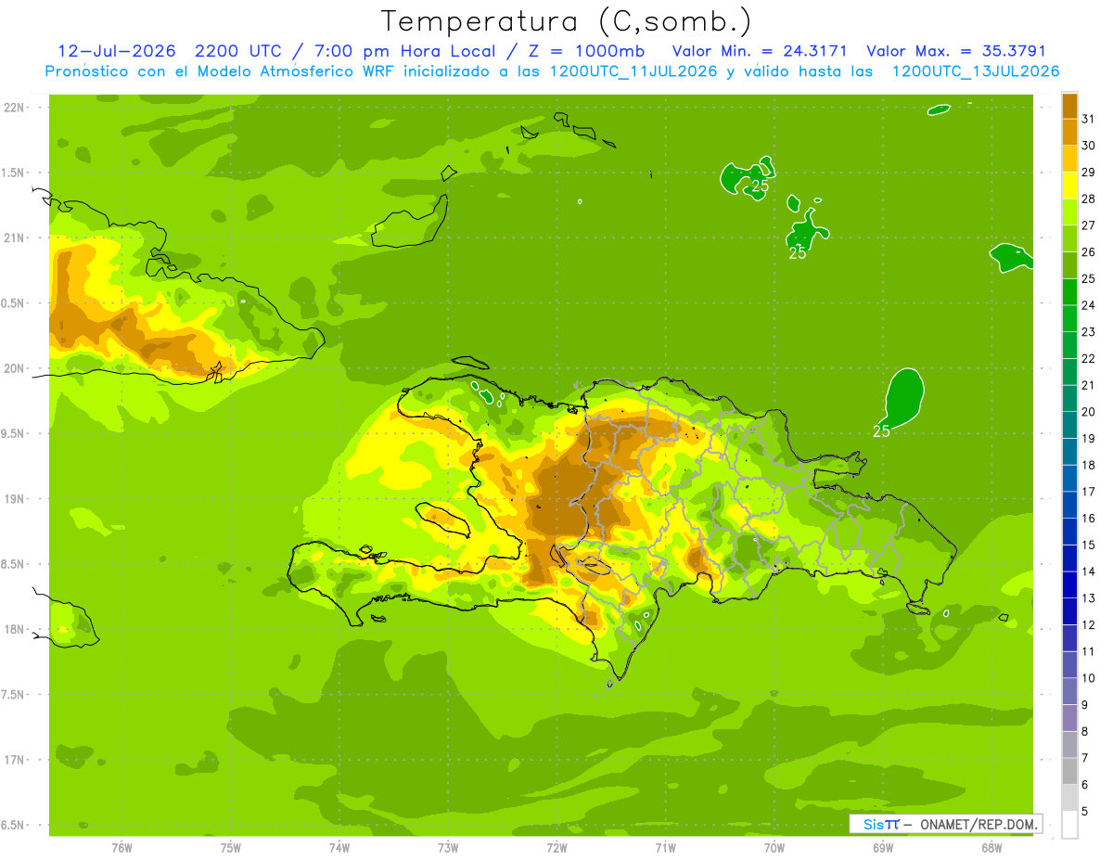
Task: Select the date text '12-Jul-2026'
Action: pyautogui.click(x=118, y=52)
